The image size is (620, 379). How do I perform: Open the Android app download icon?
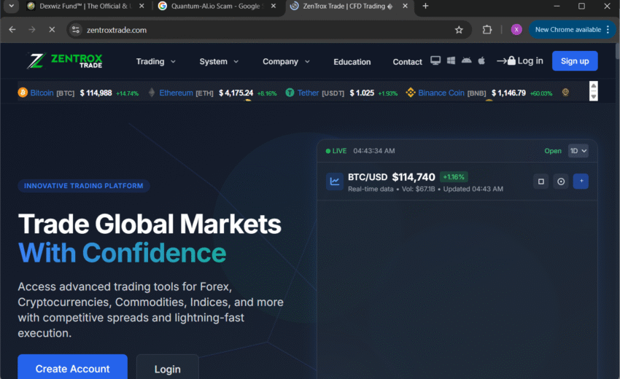(x=467, y=60)
